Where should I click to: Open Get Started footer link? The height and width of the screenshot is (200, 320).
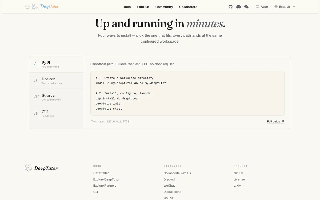click(101, 173)
